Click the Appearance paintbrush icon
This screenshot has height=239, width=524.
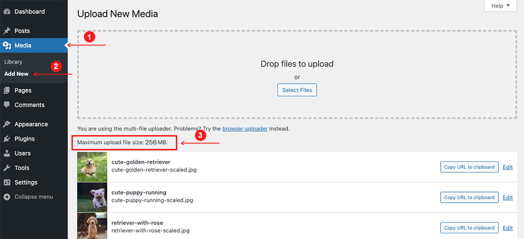click(x=7, y=124)
